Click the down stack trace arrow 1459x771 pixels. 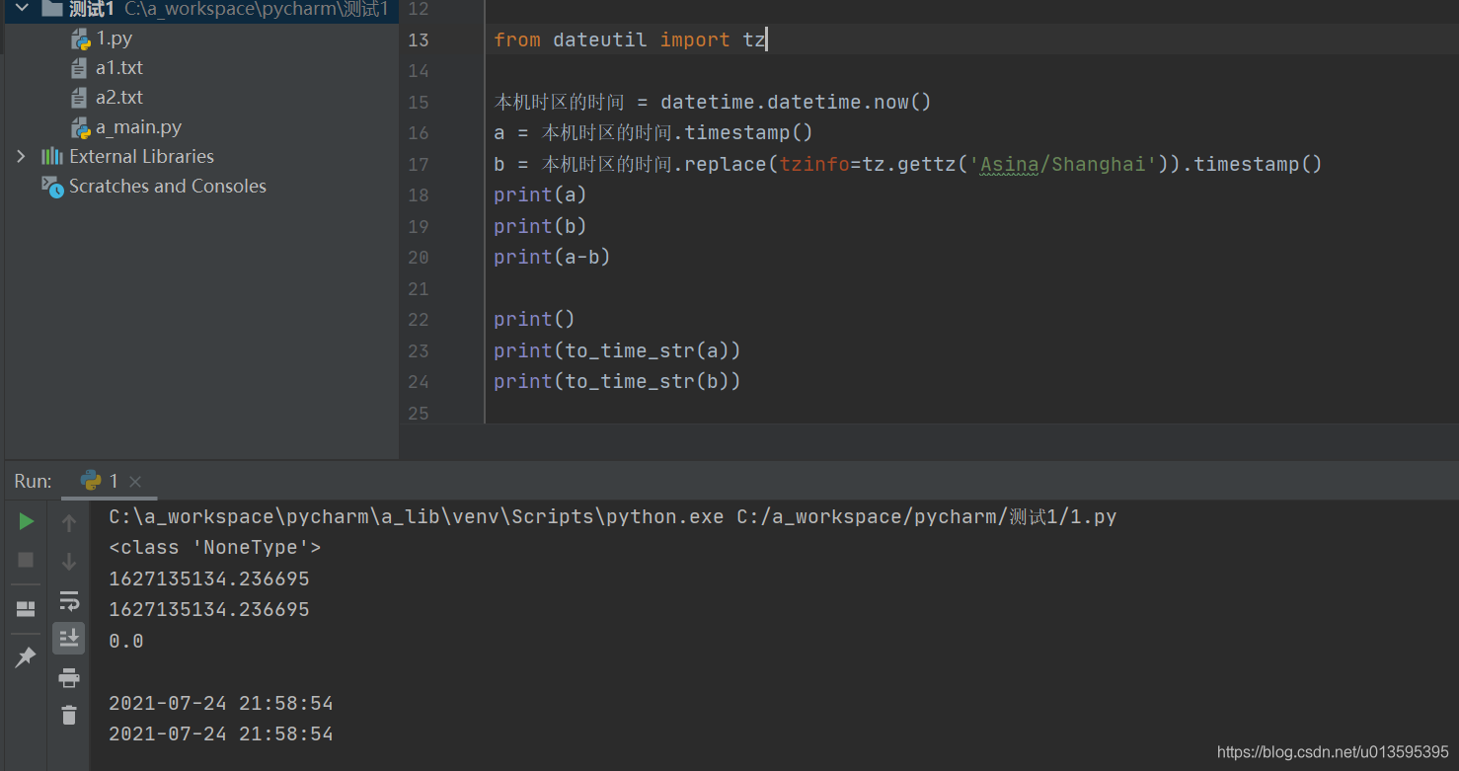tap(68, 560)
